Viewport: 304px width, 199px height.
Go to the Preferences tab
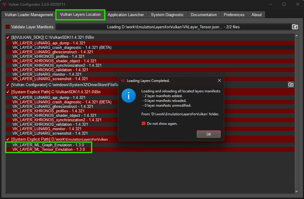tap(234, 15)
